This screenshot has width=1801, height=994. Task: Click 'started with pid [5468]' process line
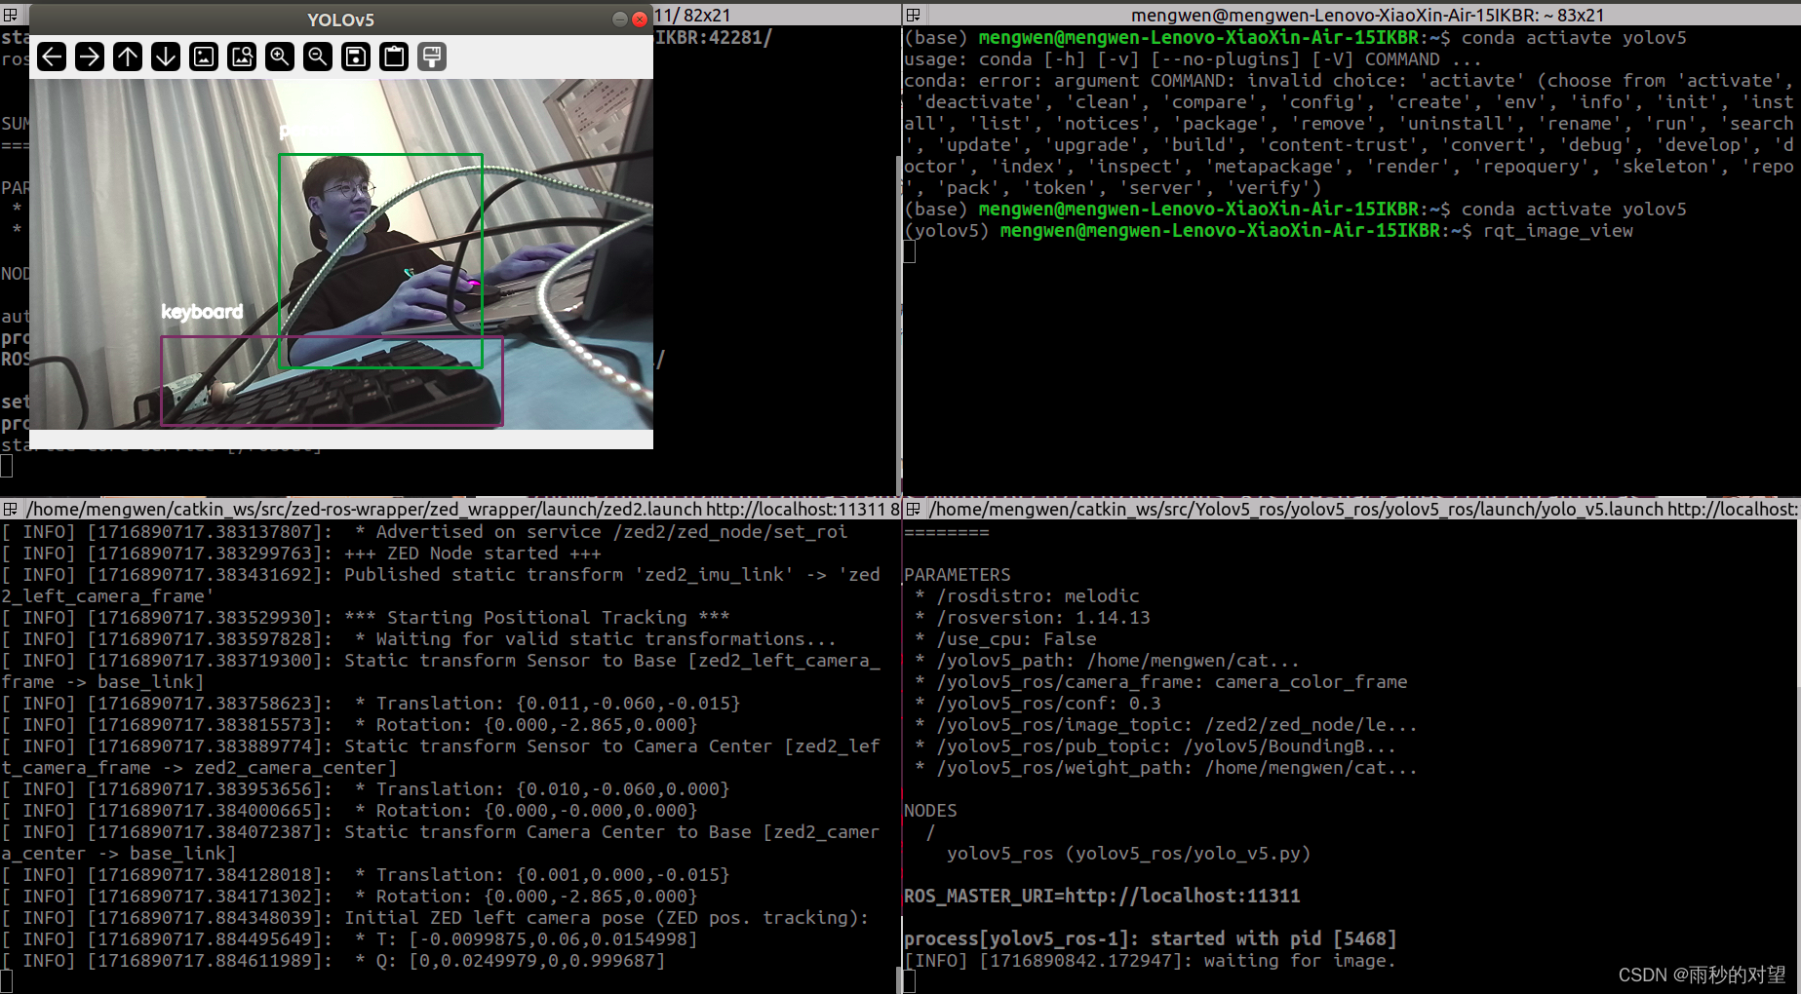point(1150,939)
